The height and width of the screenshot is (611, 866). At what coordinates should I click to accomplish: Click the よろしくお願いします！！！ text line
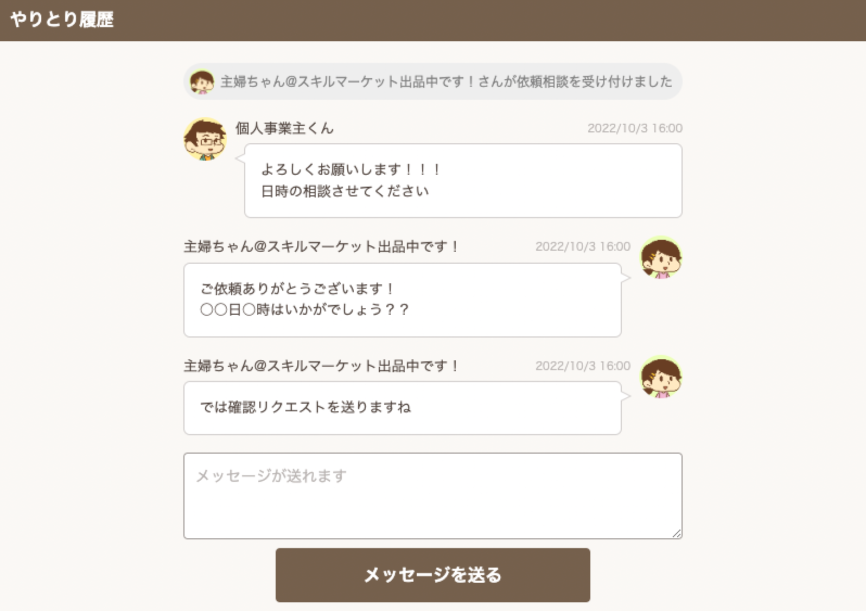pos(351,170)
